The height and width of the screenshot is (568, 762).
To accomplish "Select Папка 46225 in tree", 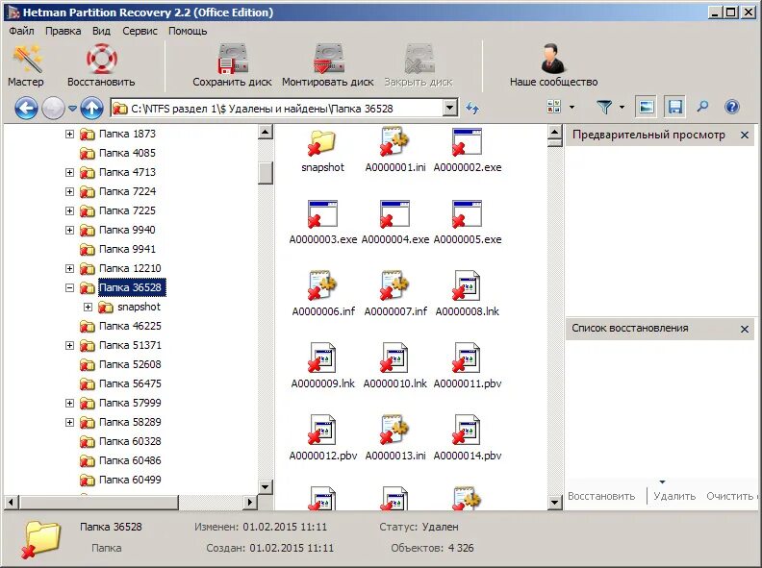I will click(x=130, y=326).
